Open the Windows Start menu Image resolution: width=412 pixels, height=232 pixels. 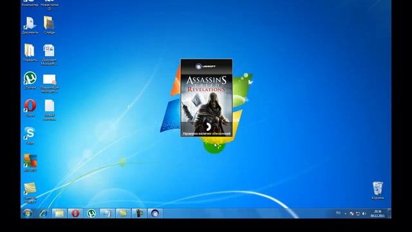click(28, 213)
